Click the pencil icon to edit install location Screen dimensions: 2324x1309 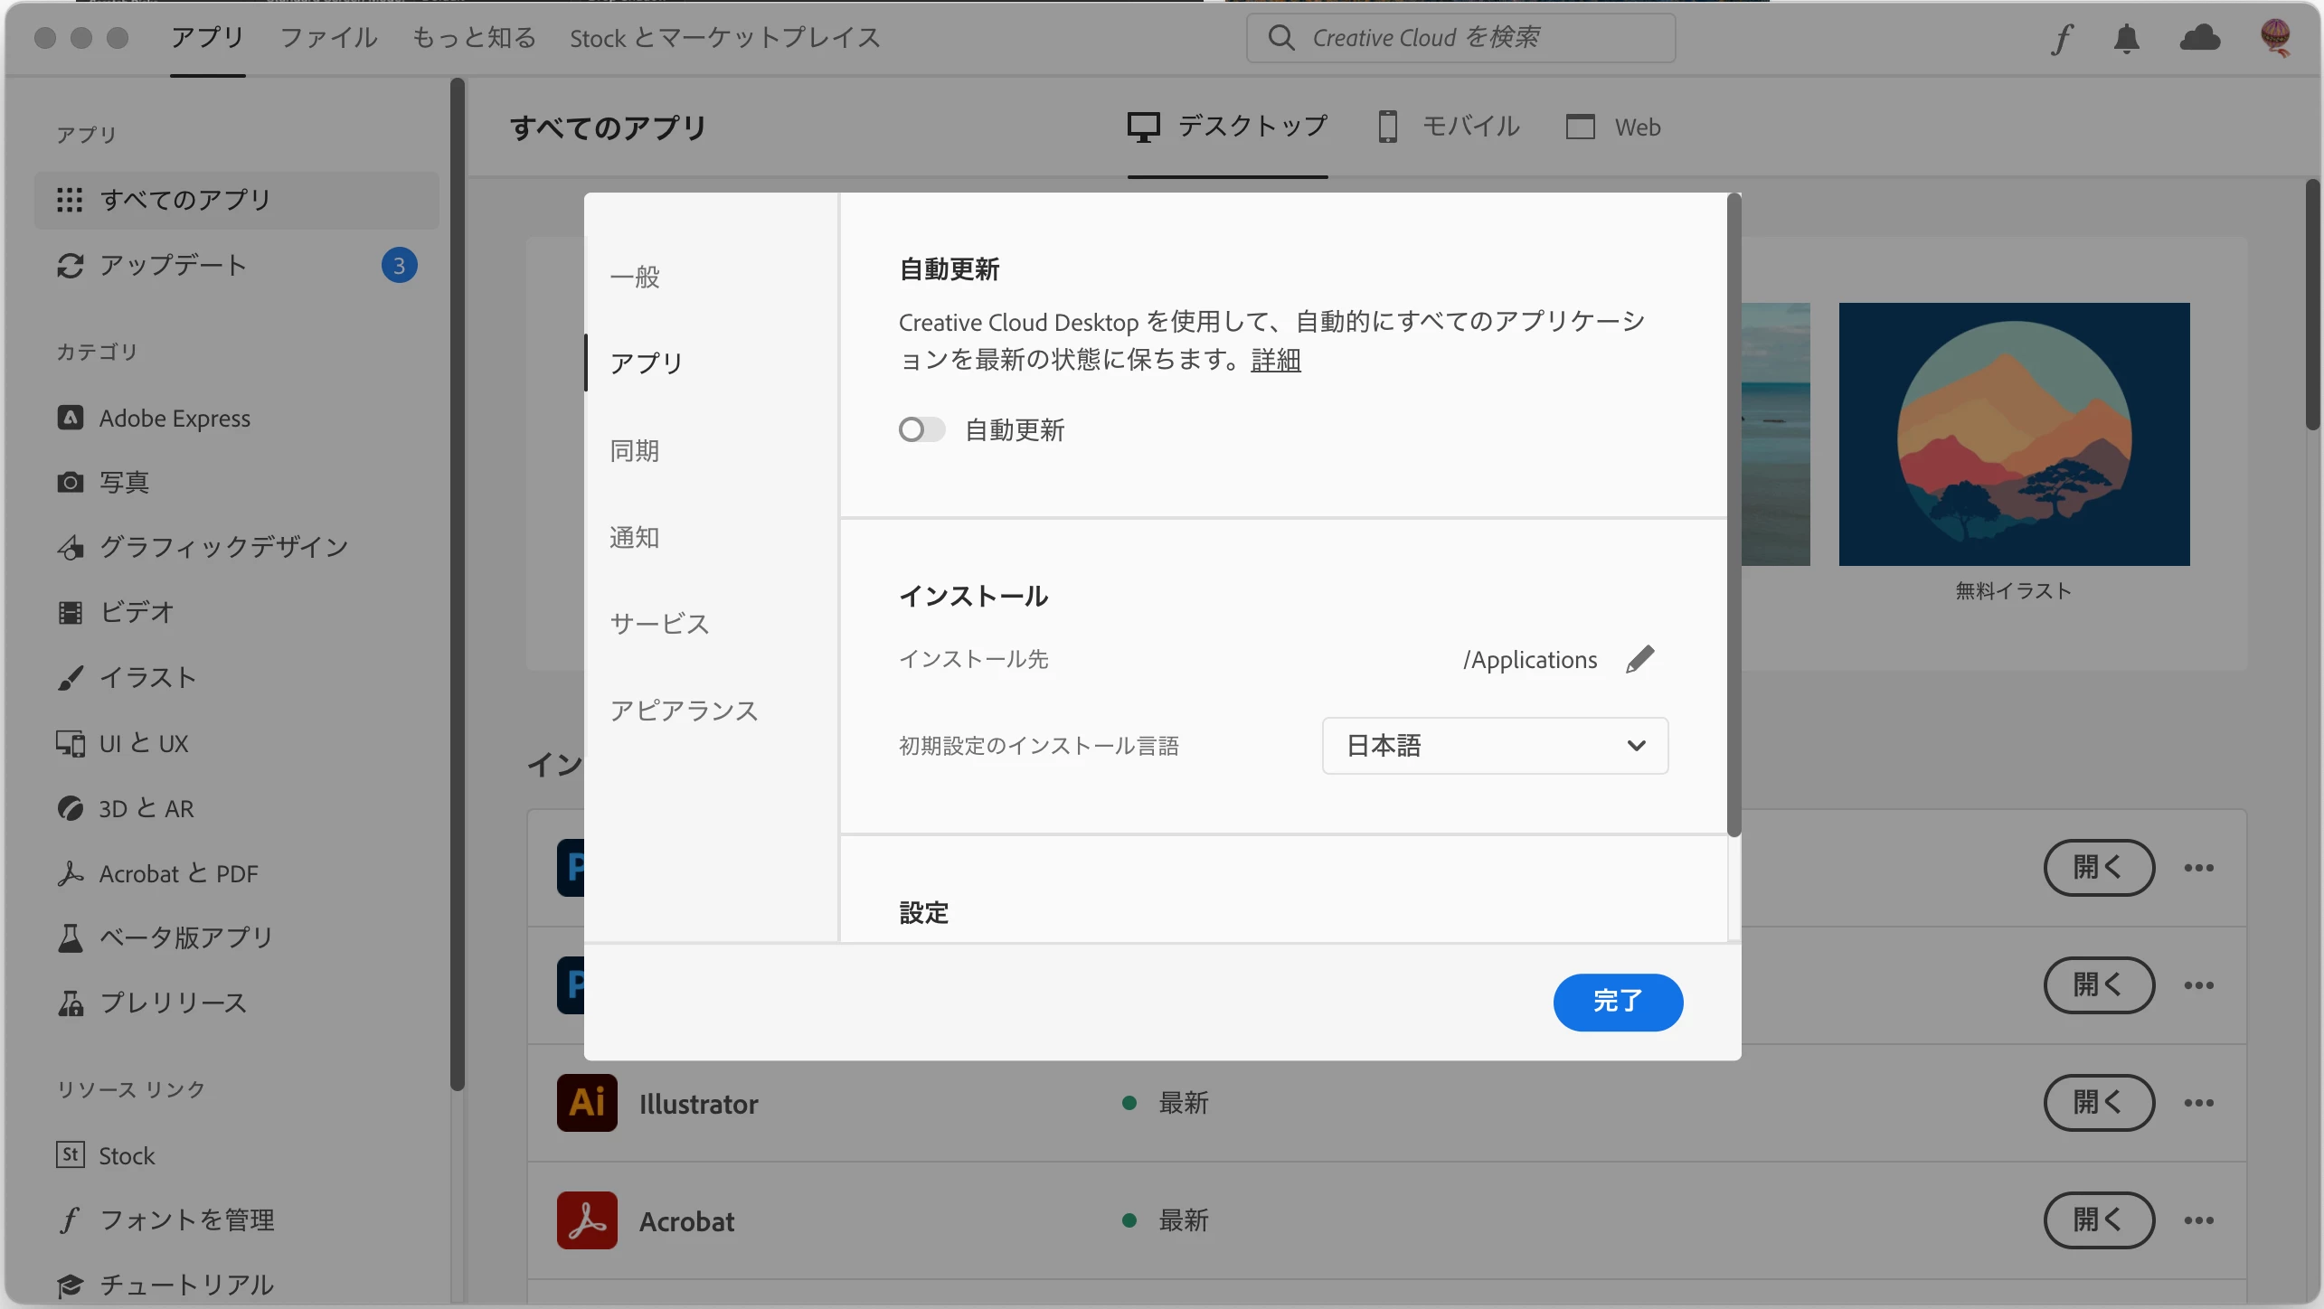pos(1639,659)
